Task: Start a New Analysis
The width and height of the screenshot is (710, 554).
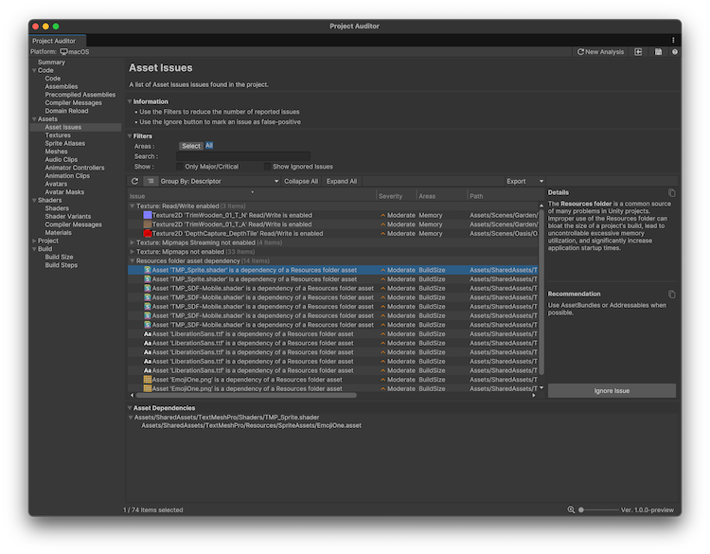Action: (600, 52)
